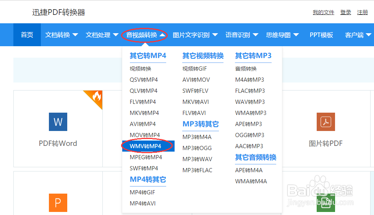This screenshot has height=215, width=374.
Task: Click the 其它转MP4 heading
Action: point(148,56)
